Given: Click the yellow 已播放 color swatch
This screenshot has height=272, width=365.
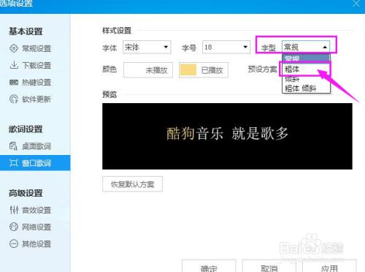Looking at the screenshot, I should click(x=188, y=70).
